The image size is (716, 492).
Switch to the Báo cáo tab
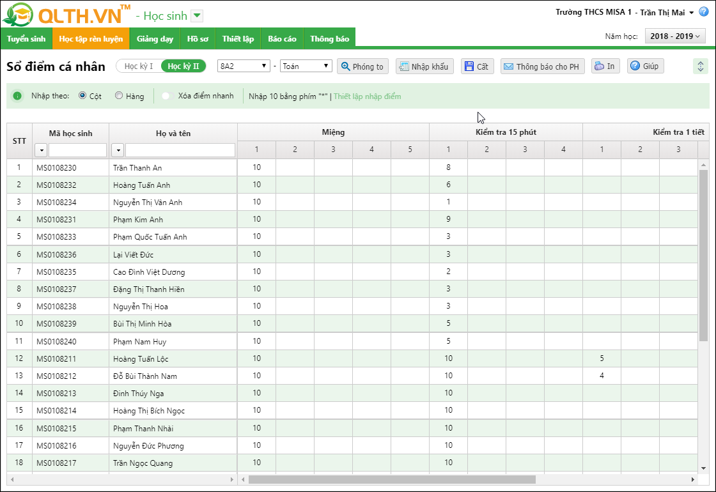[x=282, y=39]
